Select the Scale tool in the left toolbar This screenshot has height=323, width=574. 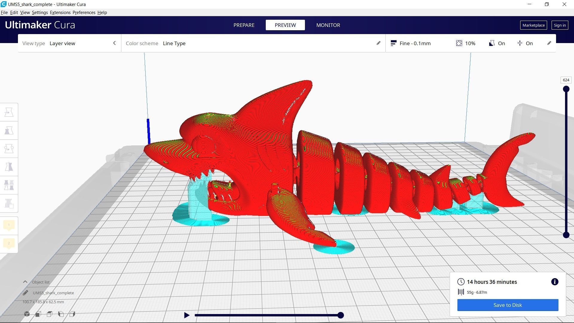pos(9,130)
